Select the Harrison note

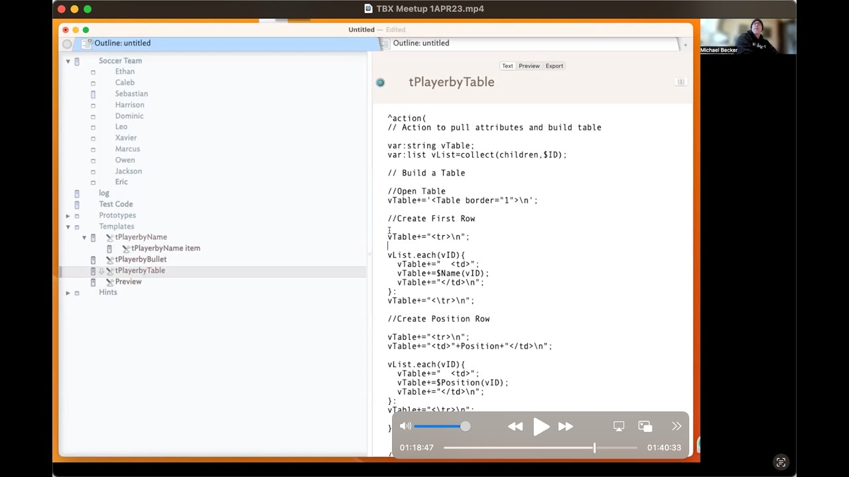[129, 105]
